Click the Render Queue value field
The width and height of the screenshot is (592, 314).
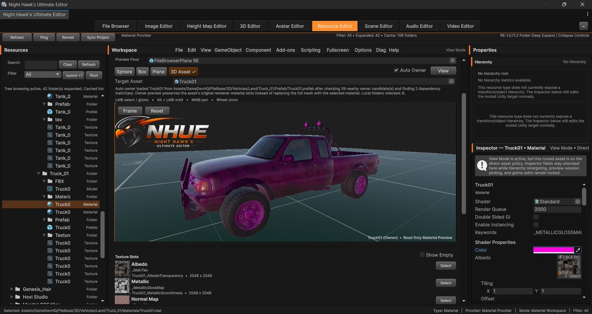click(557, 209)
